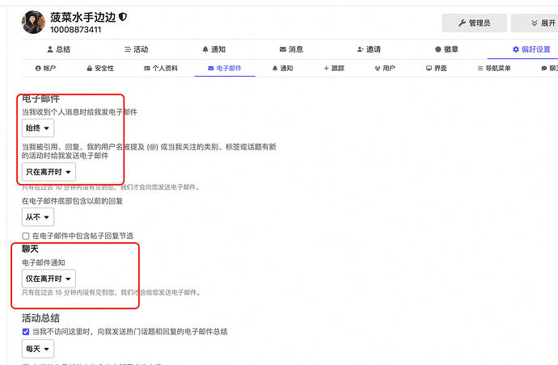Click the moderator shield icon beside username

[123, 17]
